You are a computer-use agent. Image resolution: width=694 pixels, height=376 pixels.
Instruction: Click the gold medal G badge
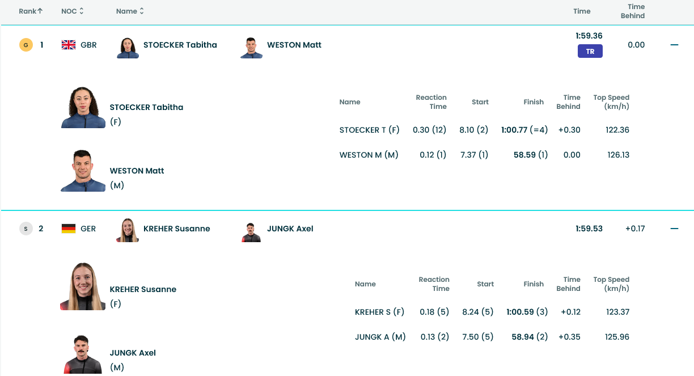(26, 45)
